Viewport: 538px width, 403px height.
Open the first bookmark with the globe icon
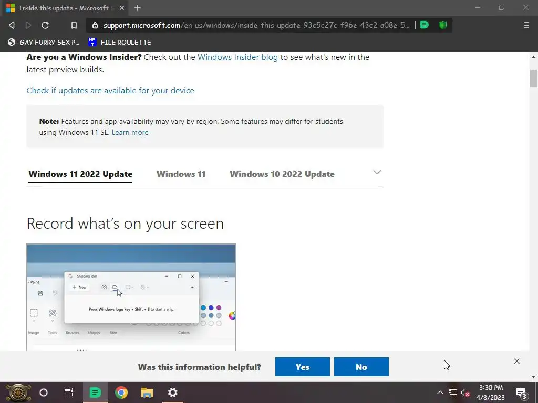(x=44, y=42)
